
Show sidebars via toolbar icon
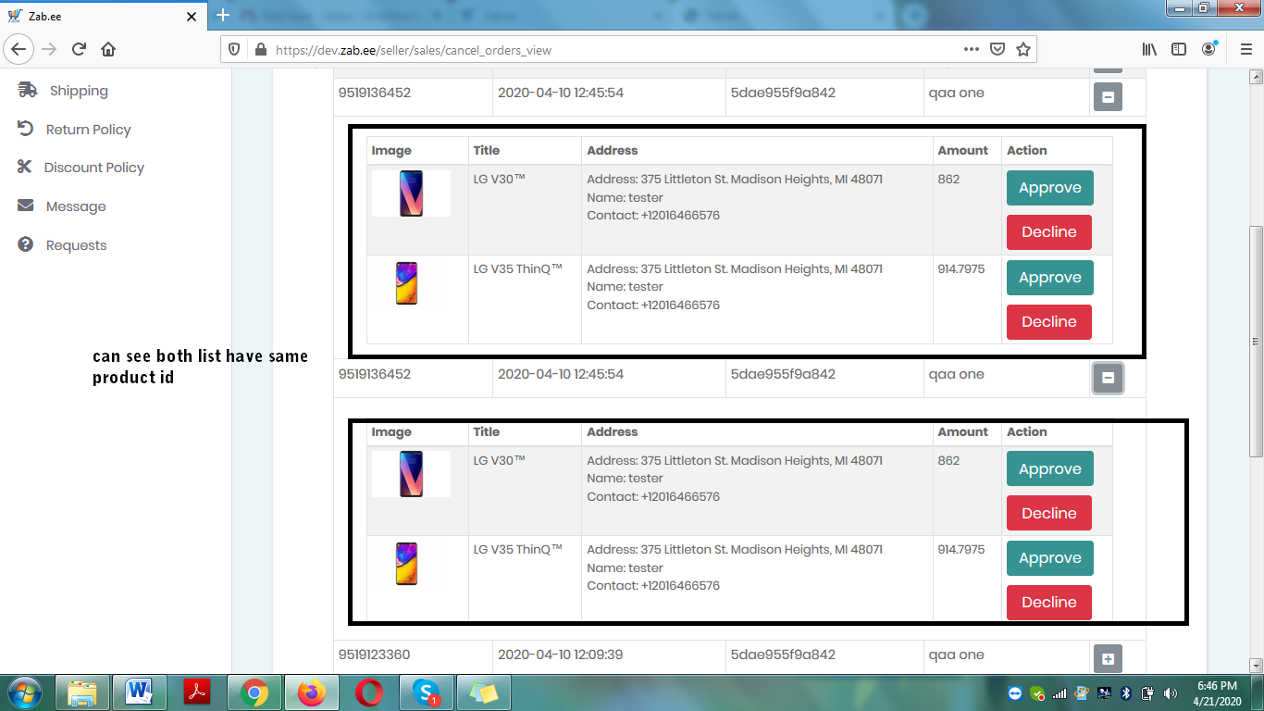(1179, 49)
